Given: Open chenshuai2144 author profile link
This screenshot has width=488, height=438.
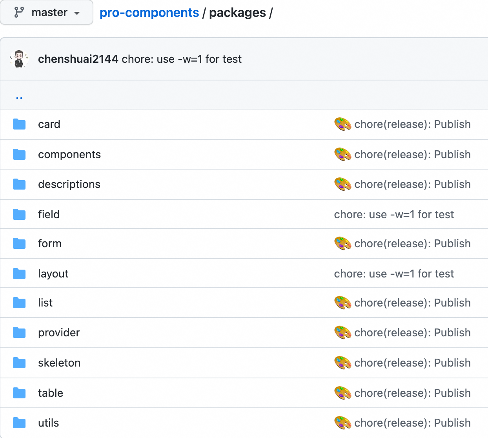Looking at the screenshot, I should tap(78, 59).
